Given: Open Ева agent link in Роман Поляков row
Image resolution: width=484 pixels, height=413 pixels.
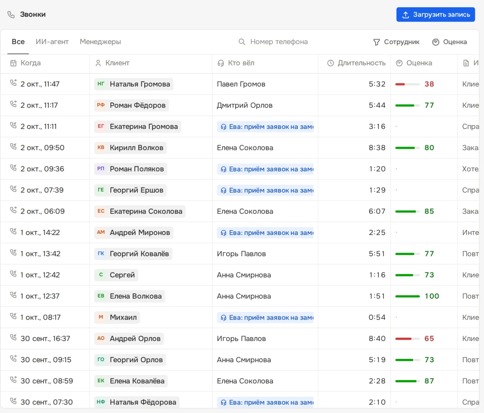Looking at the screenshot, I should [x=265, y=169].
